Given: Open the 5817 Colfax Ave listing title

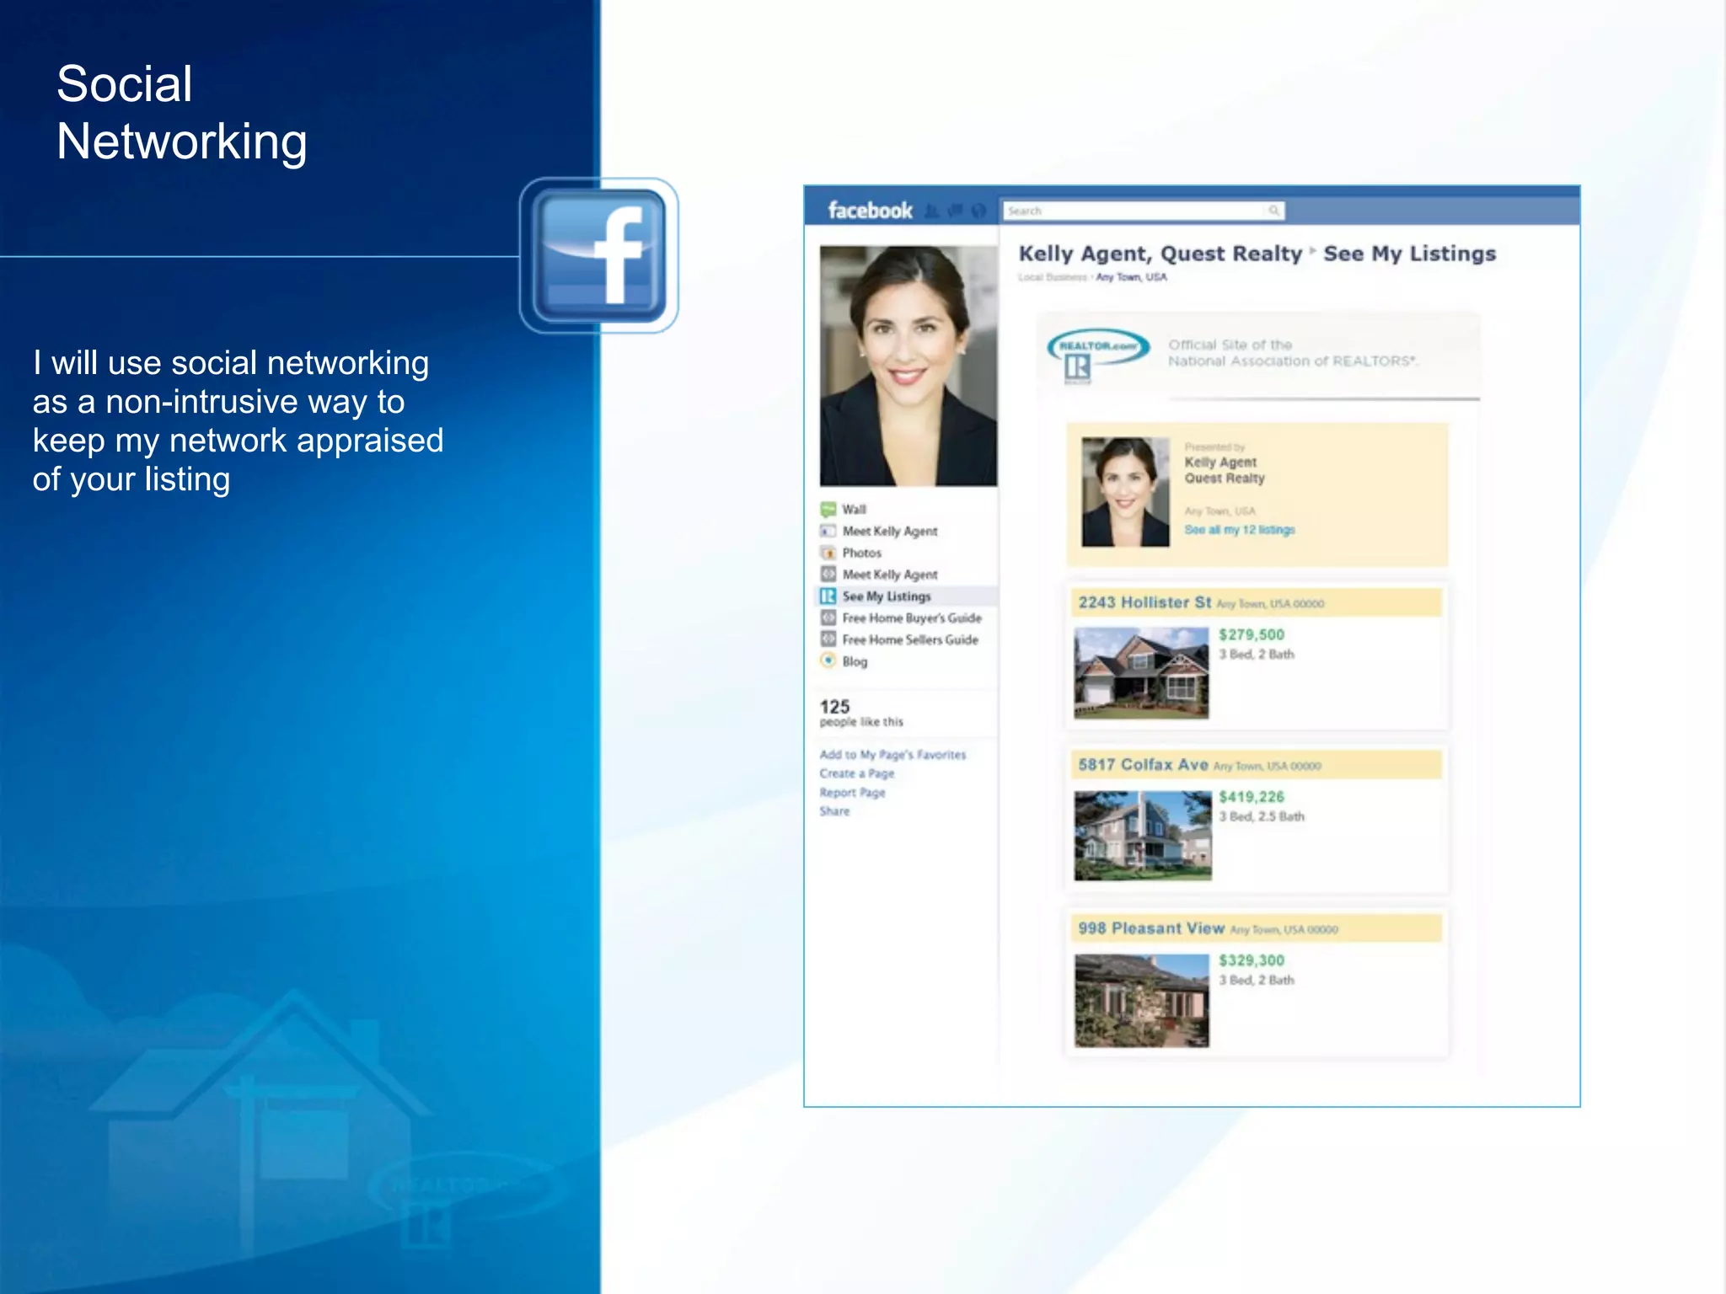Looking at the screenshot, I should tap(1143, 765).
